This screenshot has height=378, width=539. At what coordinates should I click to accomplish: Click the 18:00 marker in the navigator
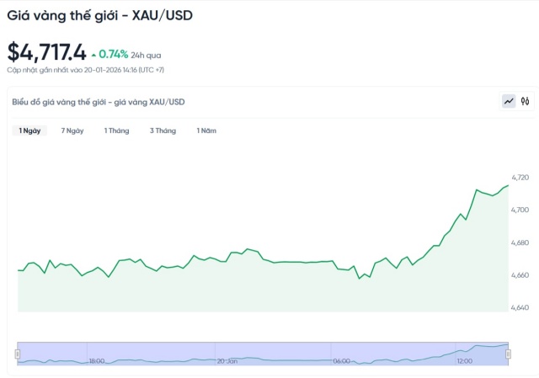[97, 360]
